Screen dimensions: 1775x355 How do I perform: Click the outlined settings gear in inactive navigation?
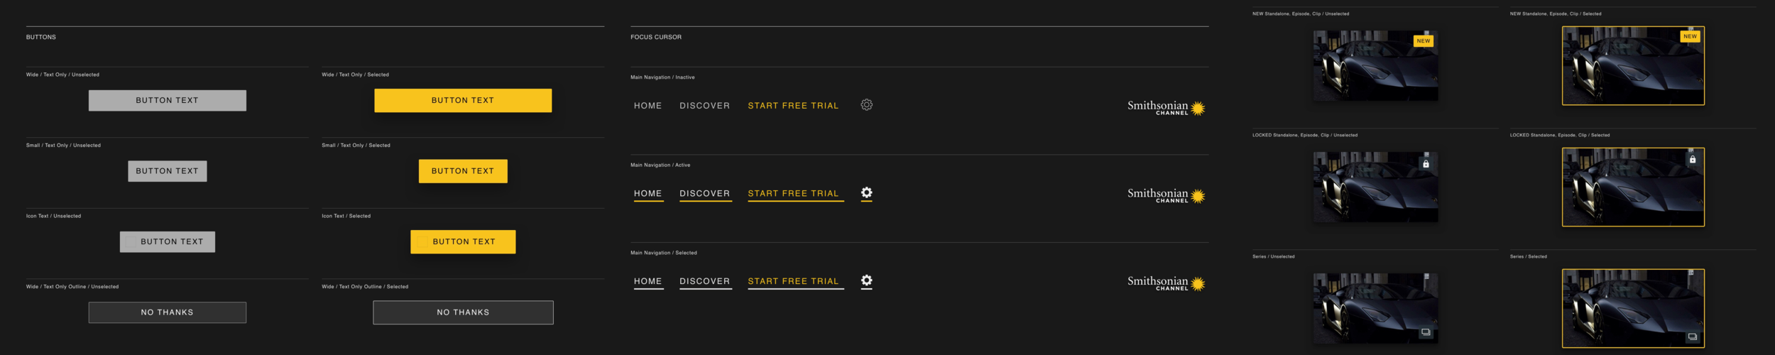click(866, 105)
